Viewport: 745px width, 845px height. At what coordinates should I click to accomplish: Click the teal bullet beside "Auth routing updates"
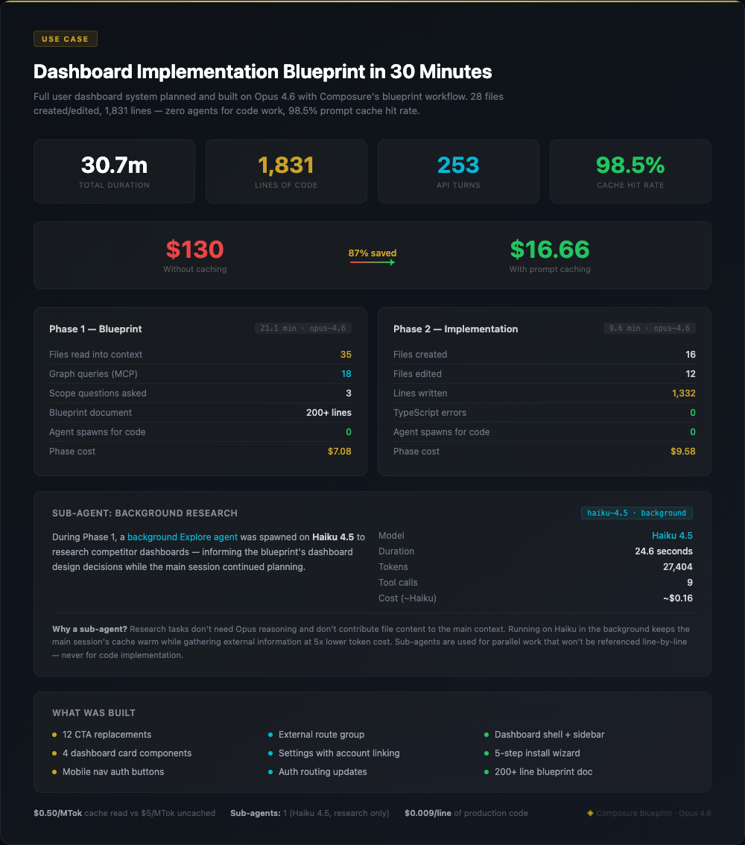pos(270,772)
